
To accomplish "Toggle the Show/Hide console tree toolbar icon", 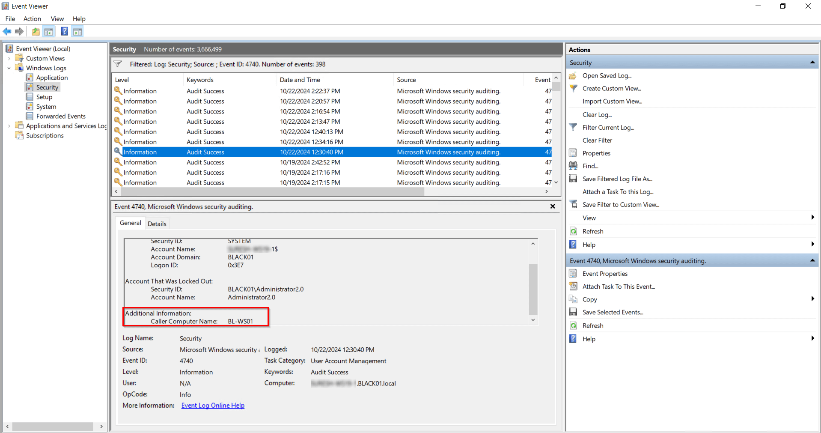I will tap(49, 31).
